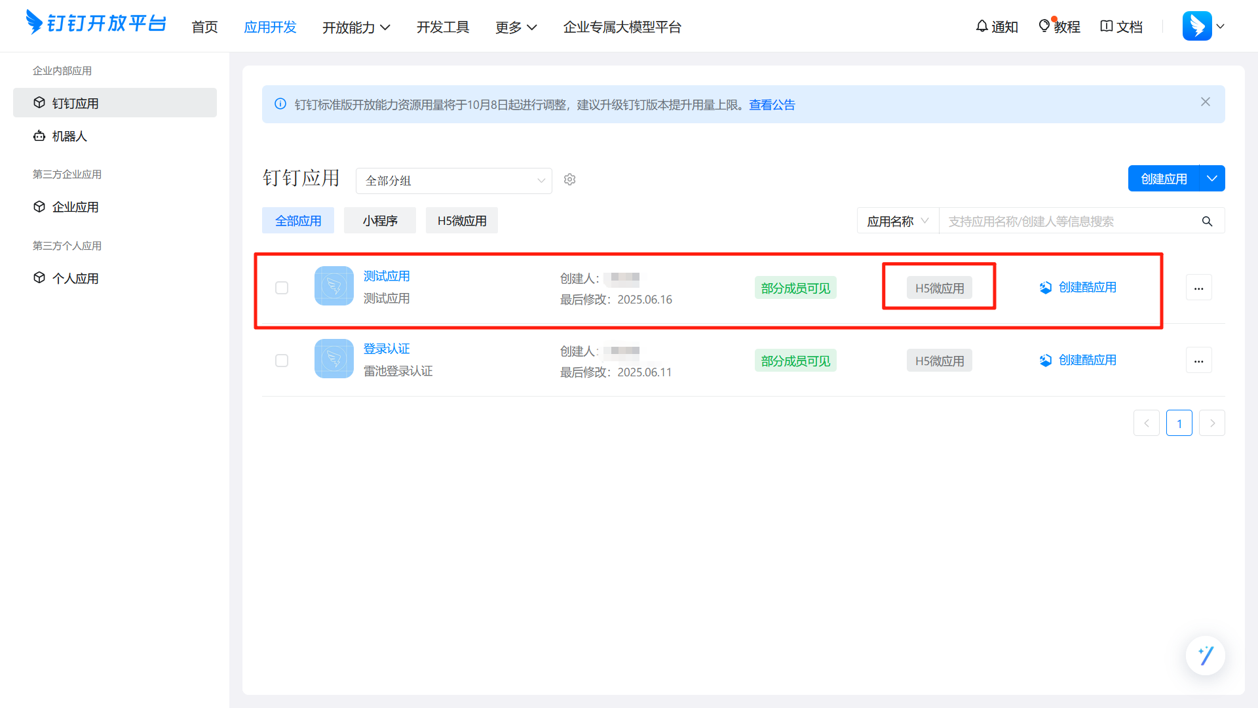The width and height of the screenshot is (1258, 708).
Task: Click the info icon in announcement banner
Action: tap(280, 104)
